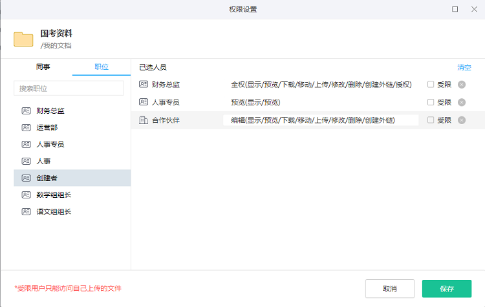Image resolution: width=485 pixels, height=307 pixels.
Task: Enable 受限 for 财务总监
Action: coord(431,85)
